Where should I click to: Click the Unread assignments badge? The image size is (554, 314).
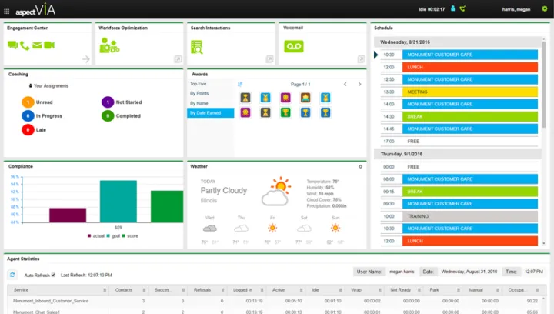click(28, 102)
